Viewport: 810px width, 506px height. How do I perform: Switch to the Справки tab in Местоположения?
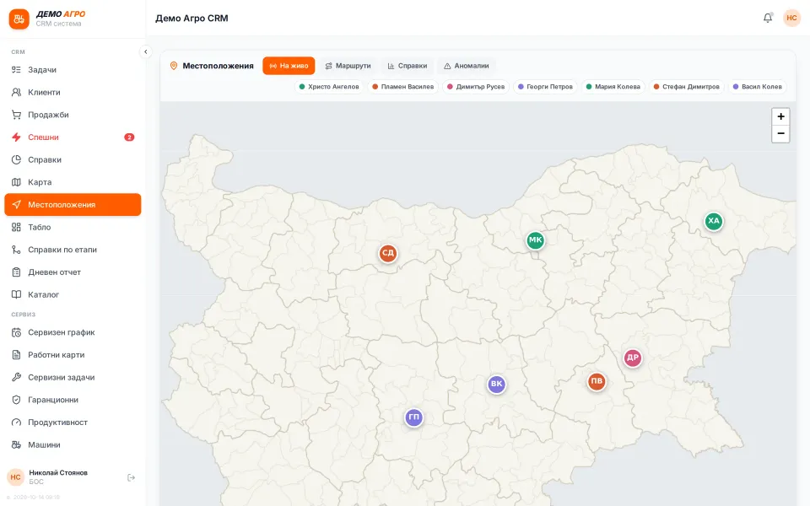point(407,66)
